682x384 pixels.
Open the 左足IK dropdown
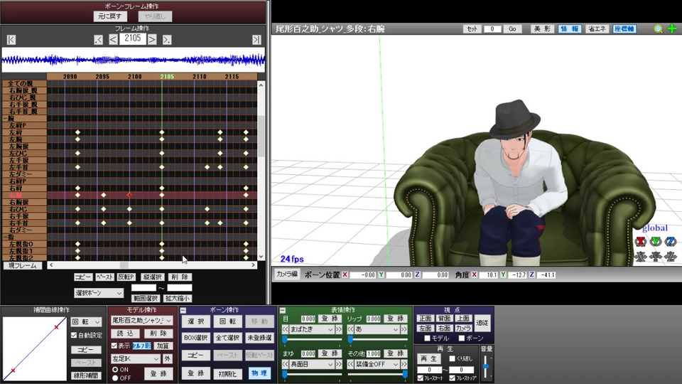135,358
